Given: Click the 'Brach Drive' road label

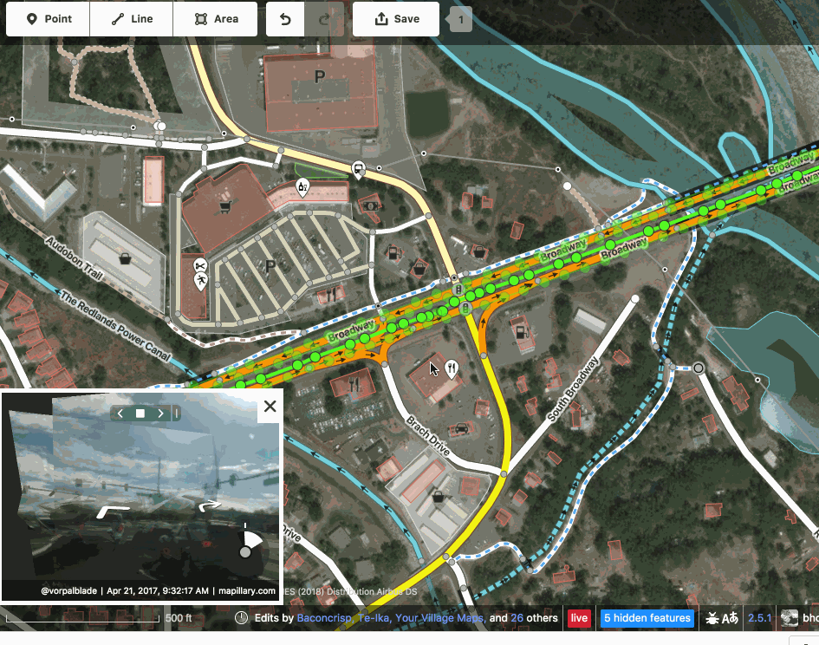Looking at the screenshot, I should click(x=428, y=435).
